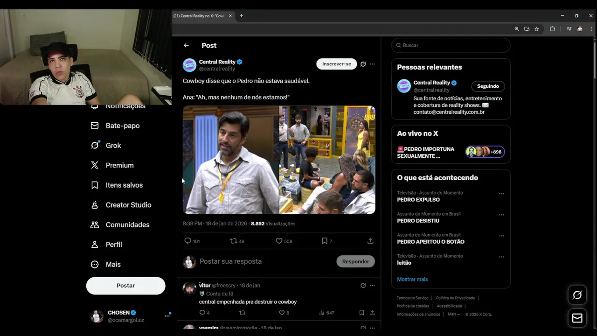Screen dimensions: 597x336
Task: Open more options on Central Reality post
Action: pyautogui.click(x=372, y=64)
